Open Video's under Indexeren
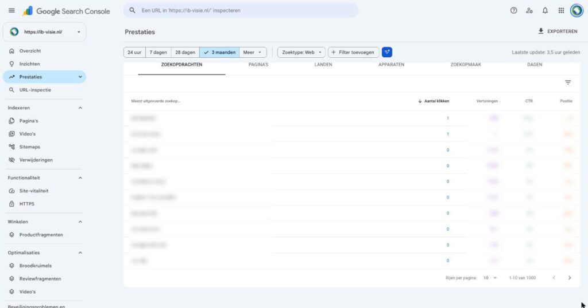Screen dimensions: 588x308 coord(44,134)
